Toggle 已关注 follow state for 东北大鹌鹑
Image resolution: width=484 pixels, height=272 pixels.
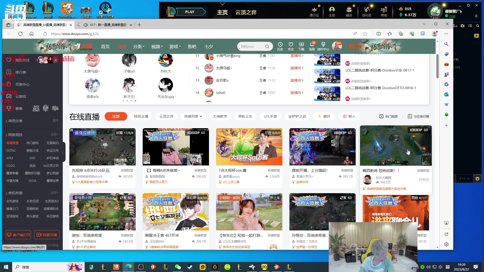click(x=424, y=180)
